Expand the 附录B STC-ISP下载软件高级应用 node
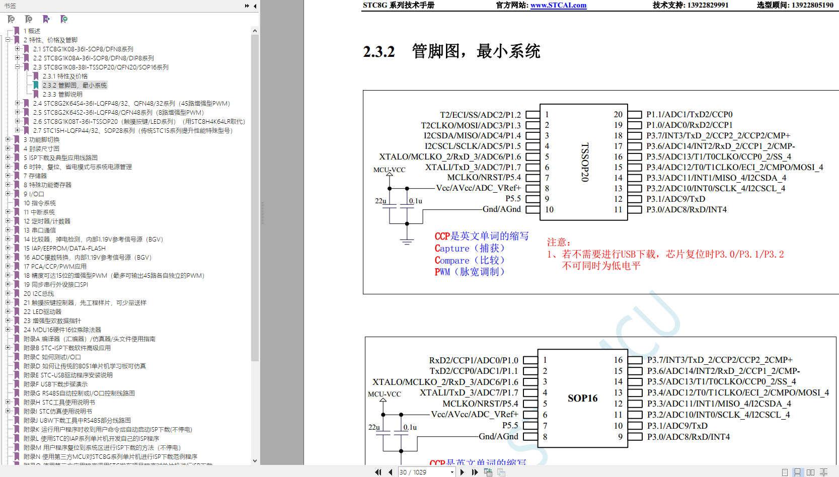Image resolution: width=839 pixels, height=477 pixels. (x=8, y=348)
